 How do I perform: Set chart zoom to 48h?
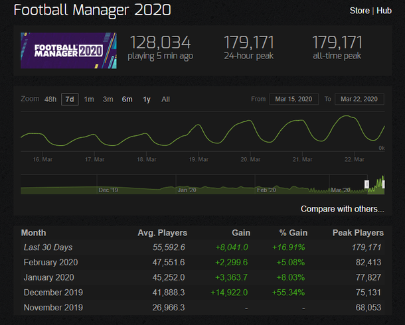pyautogui.click(x=50, y=99)
